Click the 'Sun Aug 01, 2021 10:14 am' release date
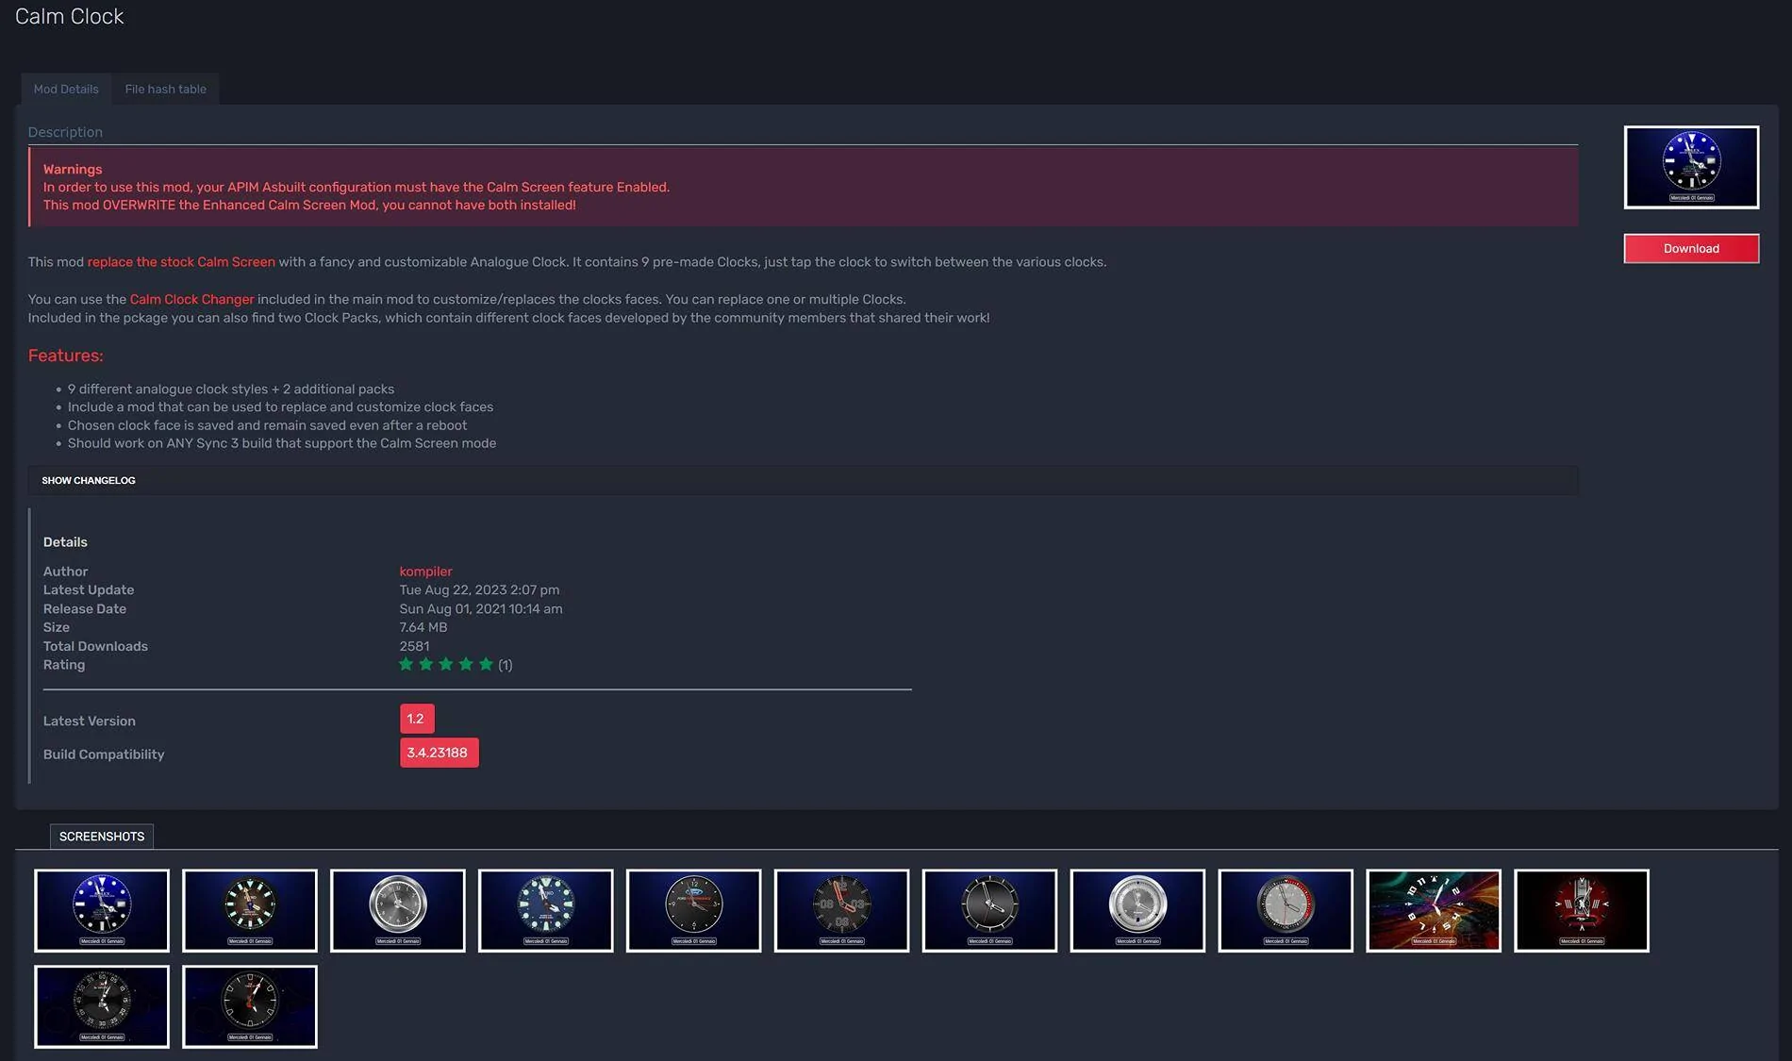This screenshot has height=1061, width=1792. (x=481, y=609)
